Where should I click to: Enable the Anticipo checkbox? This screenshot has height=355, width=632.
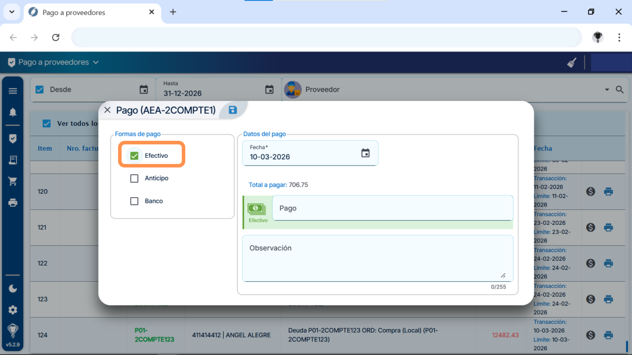pos(135,179)
